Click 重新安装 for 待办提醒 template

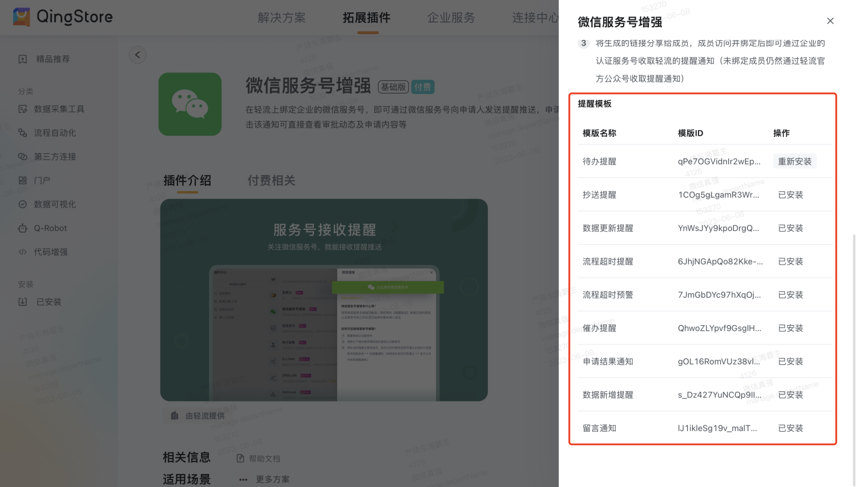click(x=794, y=161)
